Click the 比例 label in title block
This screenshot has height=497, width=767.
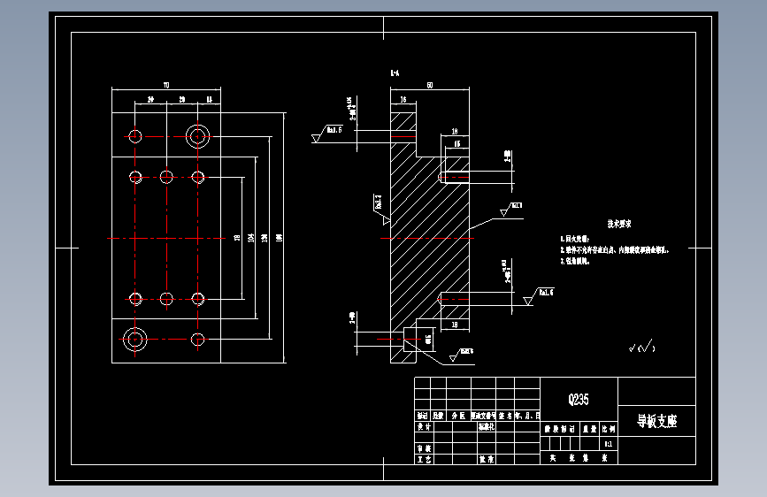click(609, 429)
